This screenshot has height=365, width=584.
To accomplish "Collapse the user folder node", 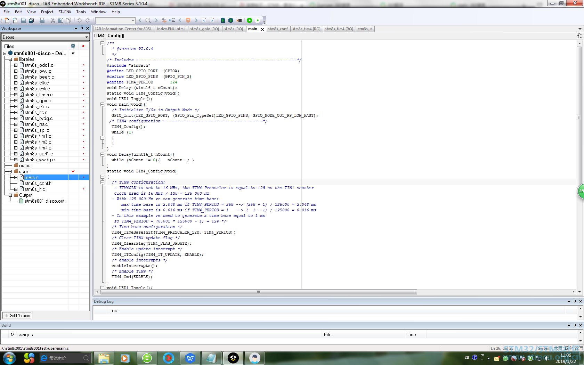I will click(10, 171).
